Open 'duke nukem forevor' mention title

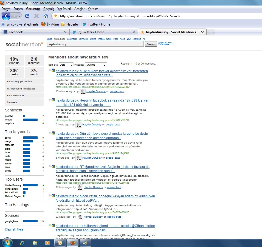[102, 73]
